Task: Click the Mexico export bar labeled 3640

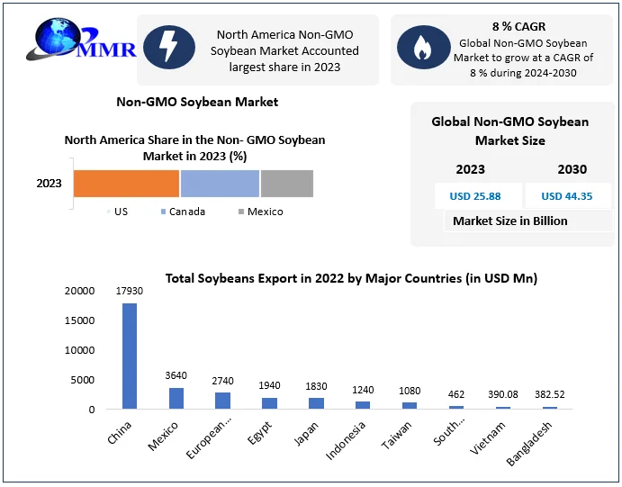Action: pos(176,398)
